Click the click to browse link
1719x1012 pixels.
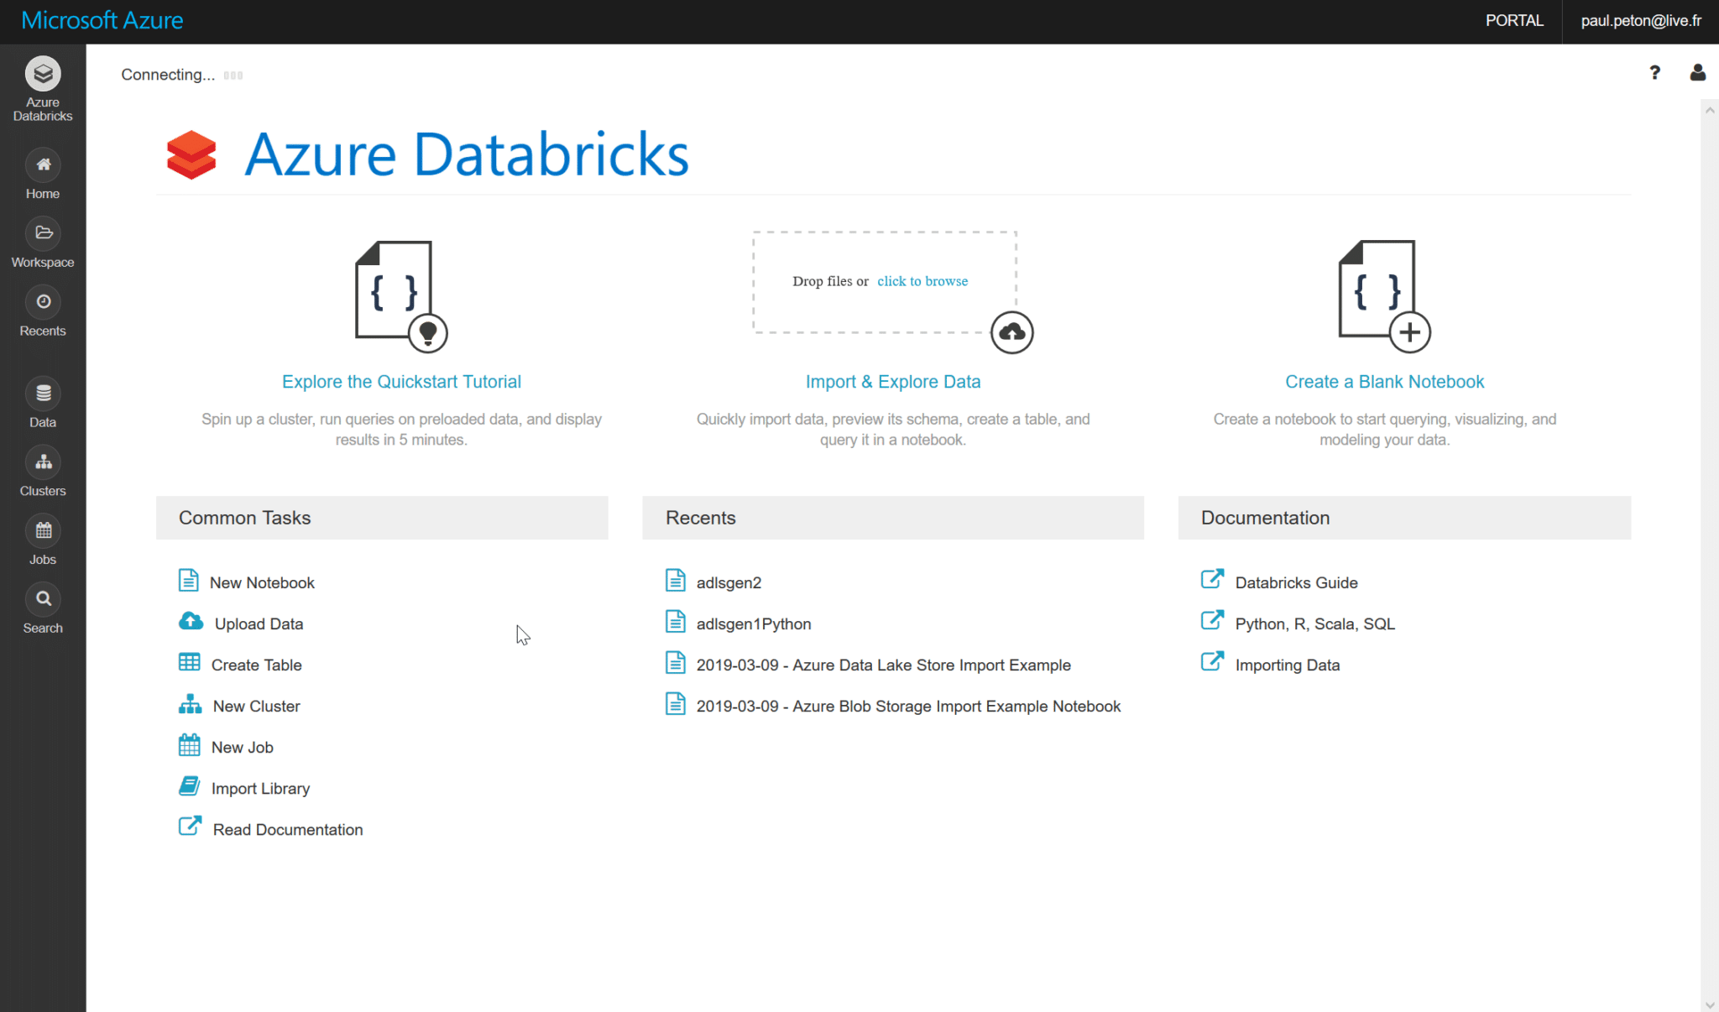click(x=922, y=281)
